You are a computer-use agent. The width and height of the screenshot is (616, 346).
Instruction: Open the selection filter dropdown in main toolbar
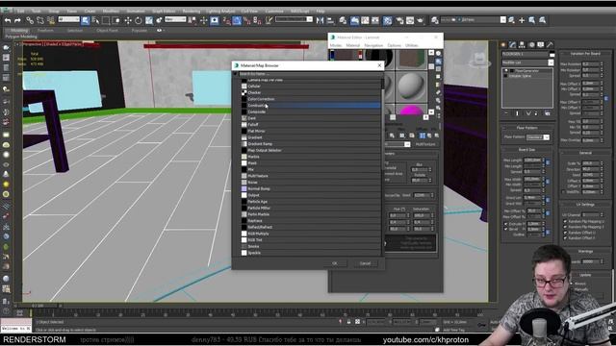[68, 19]
